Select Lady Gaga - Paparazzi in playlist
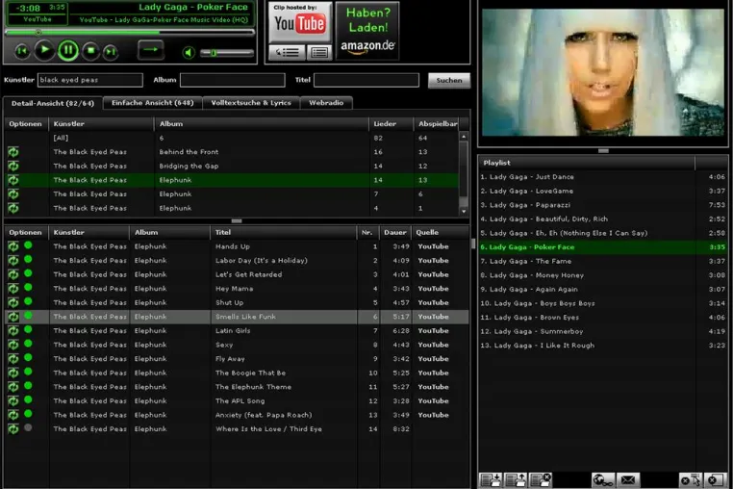 [x=603, y=205]
